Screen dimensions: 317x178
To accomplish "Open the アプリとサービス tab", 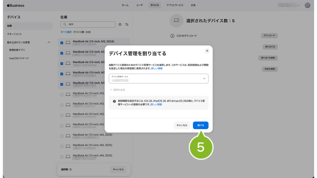I will coord(175,5).
